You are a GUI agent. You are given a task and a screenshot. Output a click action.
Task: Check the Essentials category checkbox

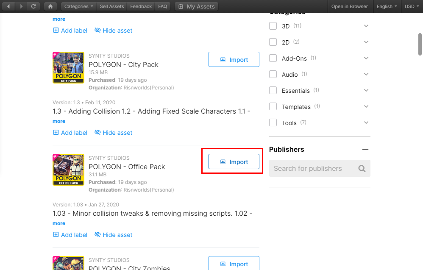click(273, 90)
